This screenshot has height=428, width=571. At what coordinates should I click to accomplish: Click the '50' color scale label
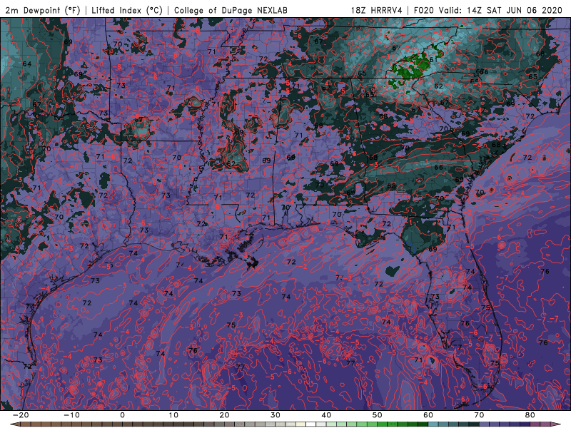point(378,415)
